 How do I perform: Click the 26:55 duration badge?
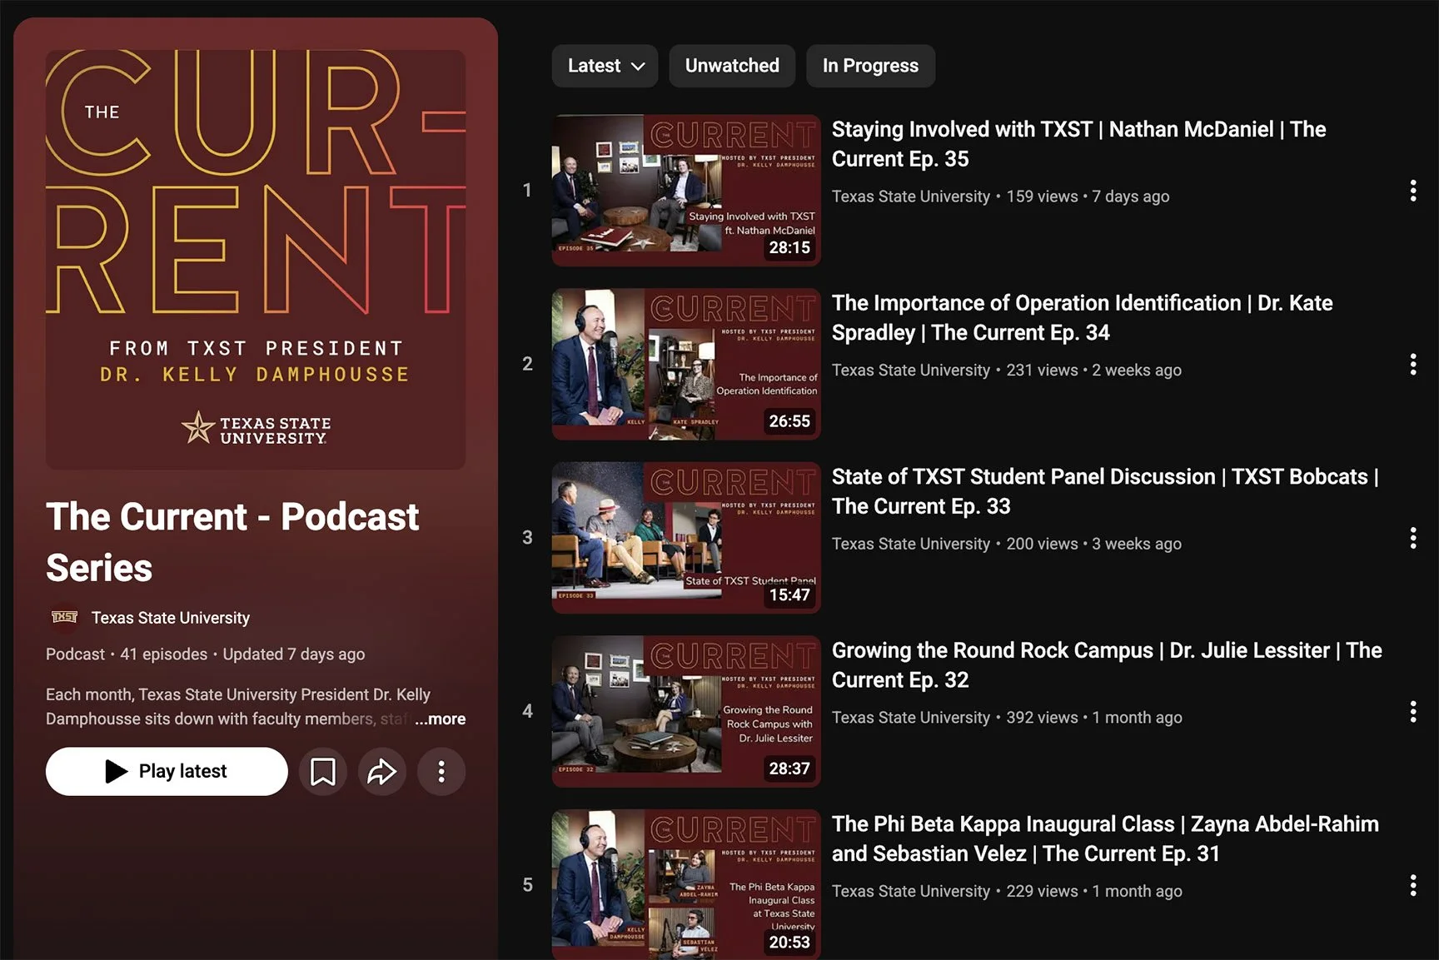click(789, 421)
